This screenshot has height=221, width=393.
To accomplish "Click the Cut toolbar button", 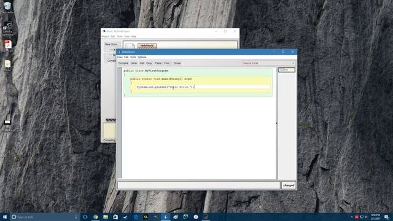I will point(142,63).
